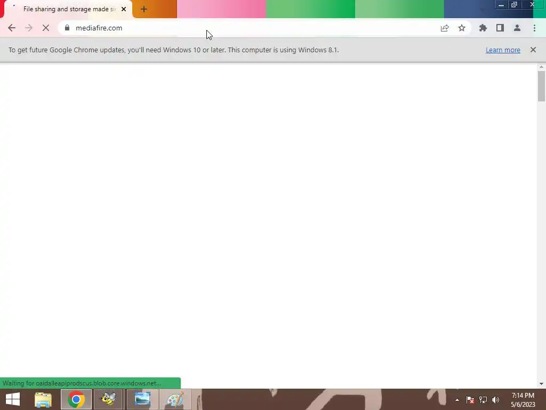Click the scrollbar down arrow

[x=541, y=384]
